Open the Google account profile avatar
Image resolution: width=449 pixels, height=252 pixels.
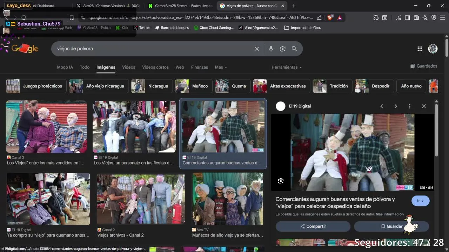pyautogui.click(x=433, y=49)
